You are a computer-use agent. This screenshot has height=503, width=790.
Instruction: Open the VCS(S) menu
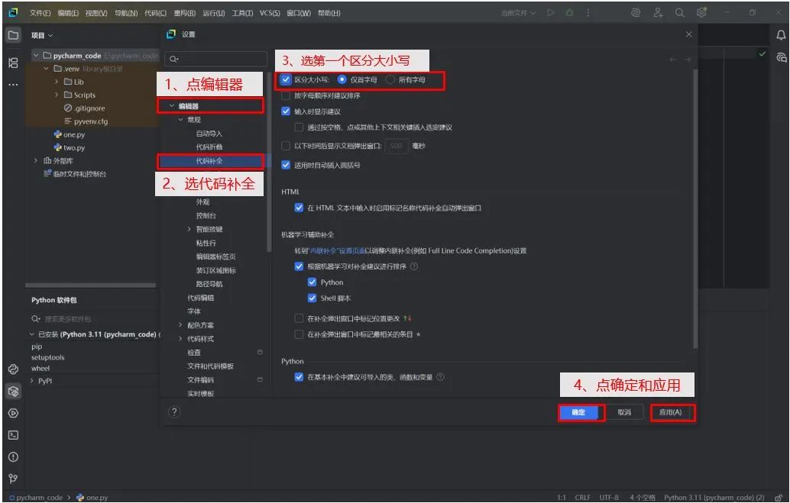pos(270,13)
